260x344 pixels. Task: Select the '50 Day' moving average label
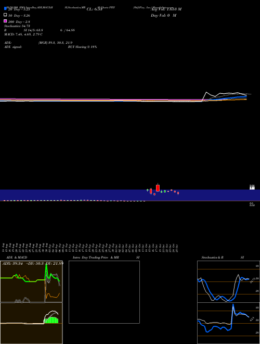point(19,16)
